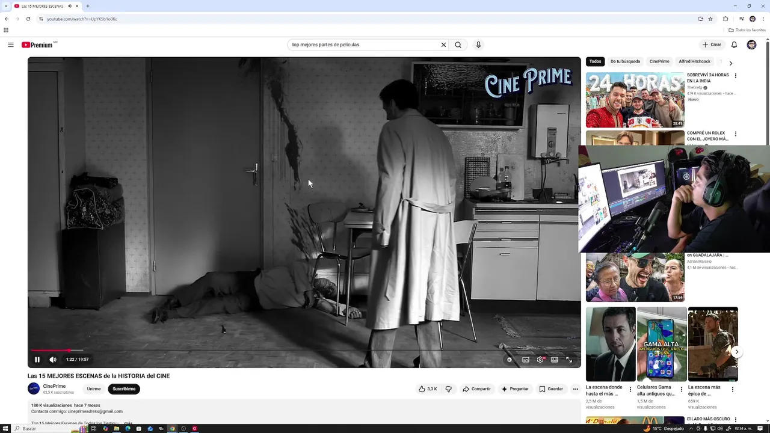Open options for 'Celulares Gama alta' short
Image resolution: width=770 pixels, height=433 pixels.
(x=682, y=390)
